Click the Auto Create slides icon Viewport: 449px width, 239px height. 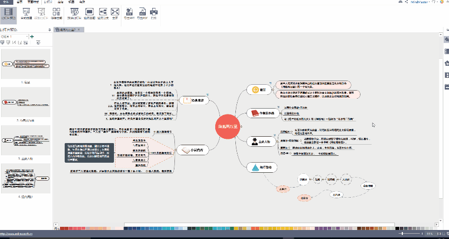[x=27, y=14]
